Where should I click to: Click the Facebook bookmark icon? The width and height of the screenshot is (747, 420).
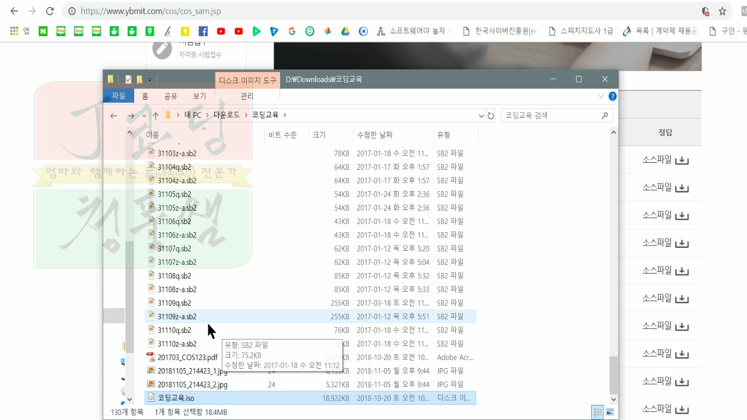(203, 31)
